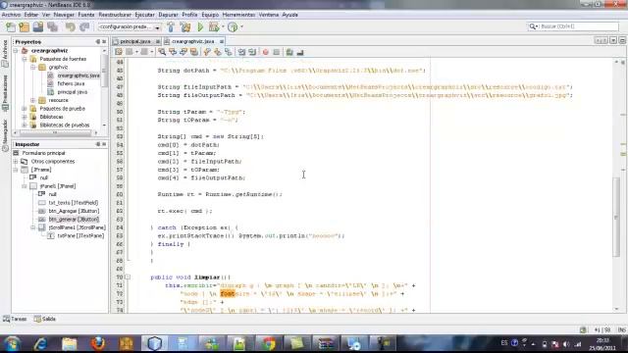Click the Next Bookmark icon in editor toolbar
The image size is (628, 353).
(218, 52)
